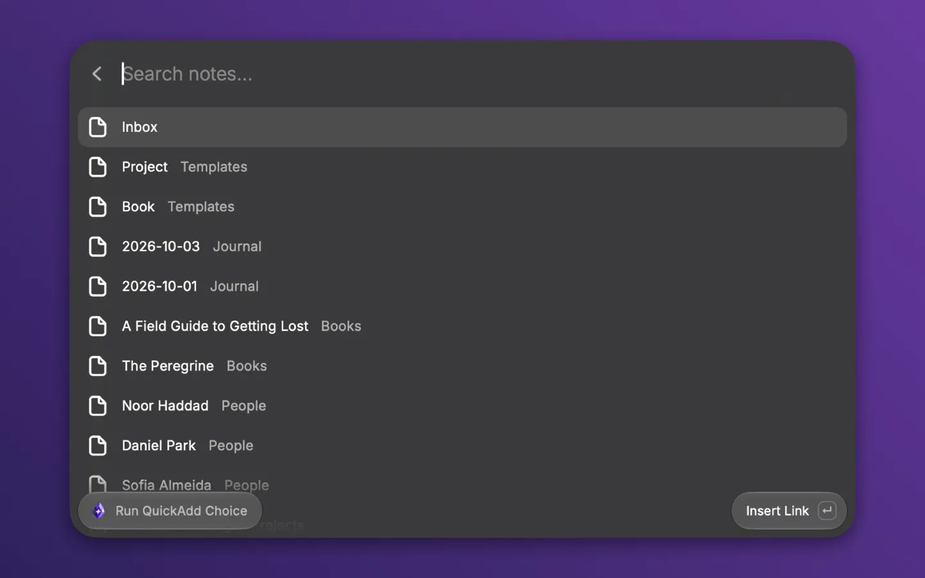
Task: Go back using the left chevron
Action: click(x=97, y=74)
